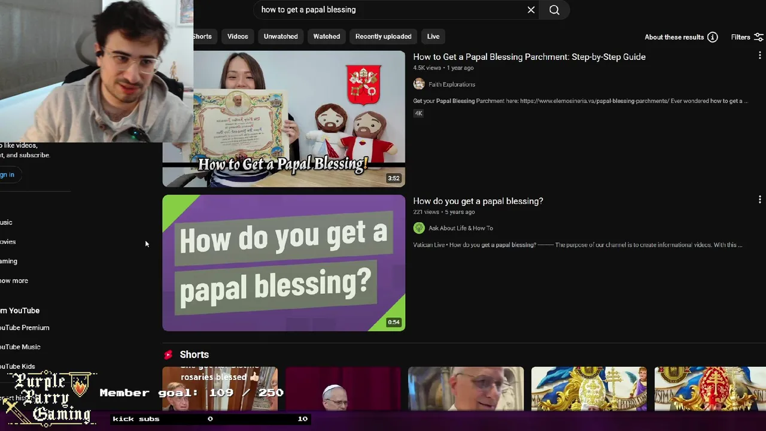The image size is (766, 431).
Task: Click the elemosineria.va description snippet
Action: 580,101
